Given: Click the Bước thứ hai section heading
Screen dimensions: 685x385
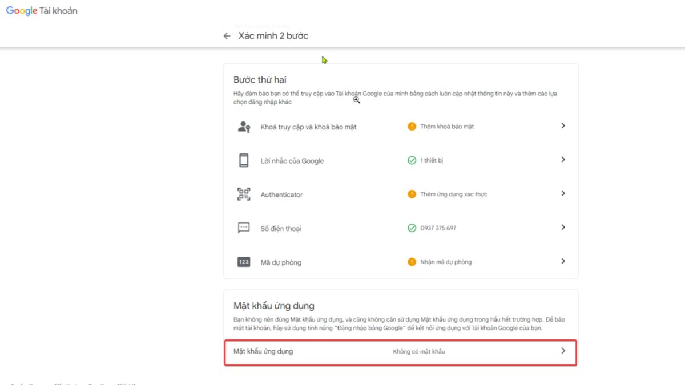Looking at the screenshot, I should [x=260, y=80].
